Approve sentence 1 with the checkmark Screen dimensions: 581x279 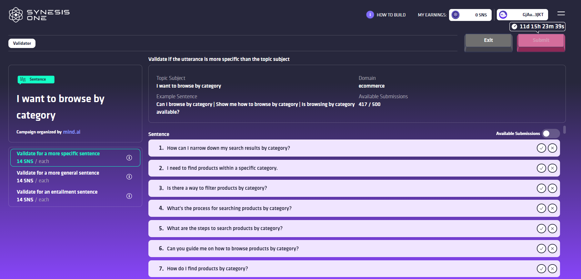pyautogui.click(x=541, y=148)
